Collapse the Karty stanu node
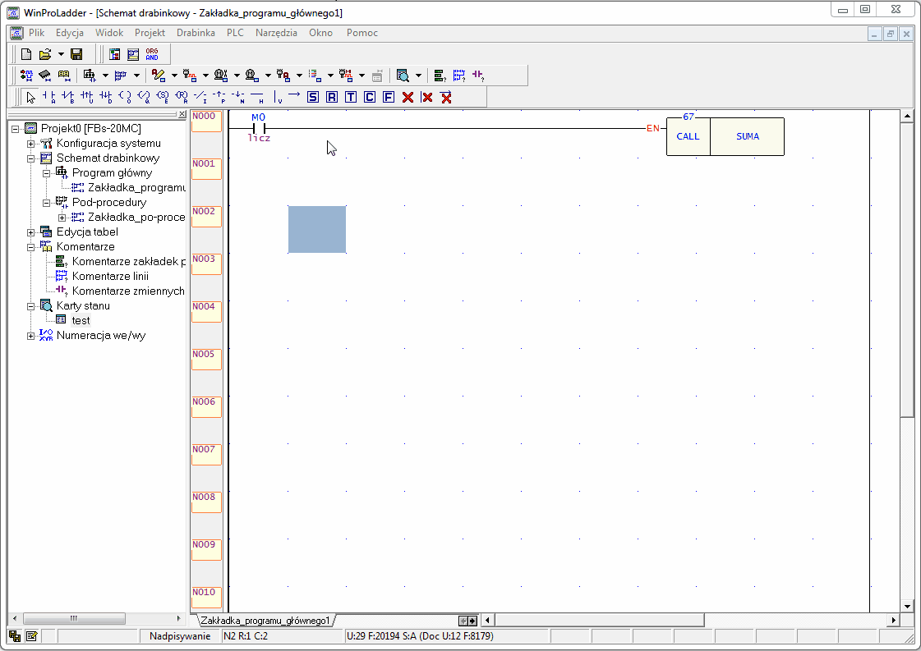 [30, 306]
